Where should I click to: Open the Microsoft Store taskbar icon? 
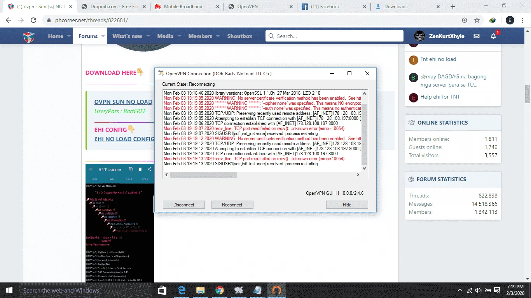coord(162,290)
